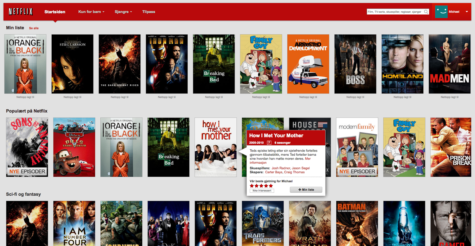Open the Biler Bills store eventyr poster
This screenshot has width=475, height=246.
click(x=74, y=147)
